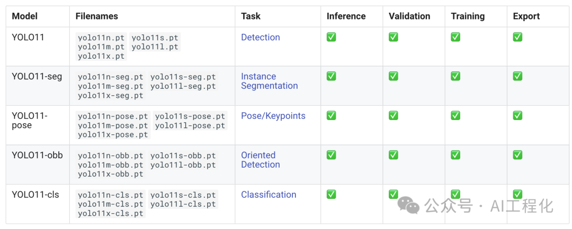The height and width of the screenshot is (229, 572).
Task: Click the Task column header
Action: (251, 16)
